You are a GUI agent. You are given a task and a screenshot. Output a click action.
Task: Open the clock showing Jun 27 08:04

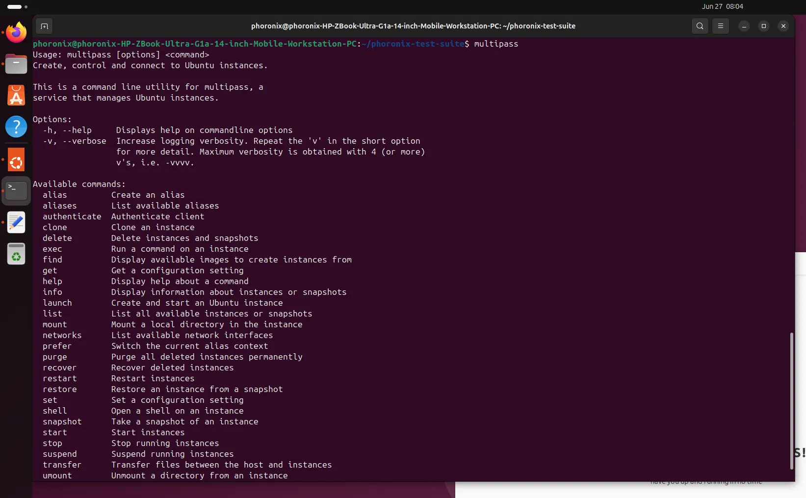[722, 6]
